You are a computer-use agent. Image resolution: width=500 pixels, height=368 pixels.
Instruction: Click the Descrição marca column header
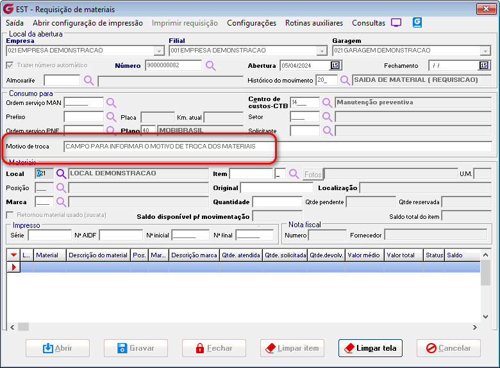click(x=194, y=255)
